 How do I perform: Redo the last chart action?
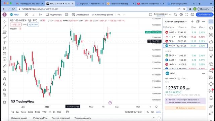(124, 14)
